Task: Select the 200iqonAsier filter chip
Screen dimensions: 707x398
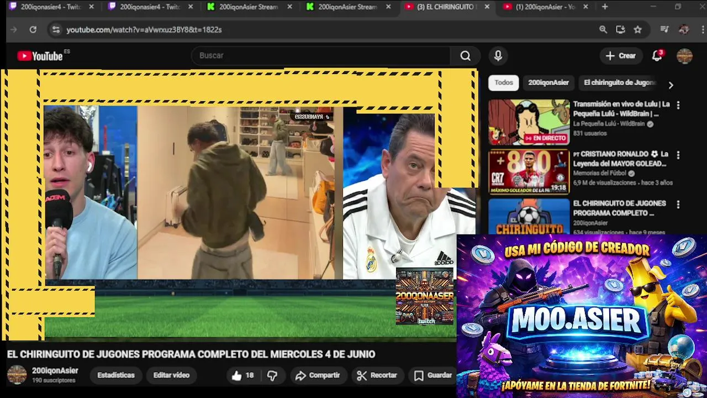Action: (548, 83)
